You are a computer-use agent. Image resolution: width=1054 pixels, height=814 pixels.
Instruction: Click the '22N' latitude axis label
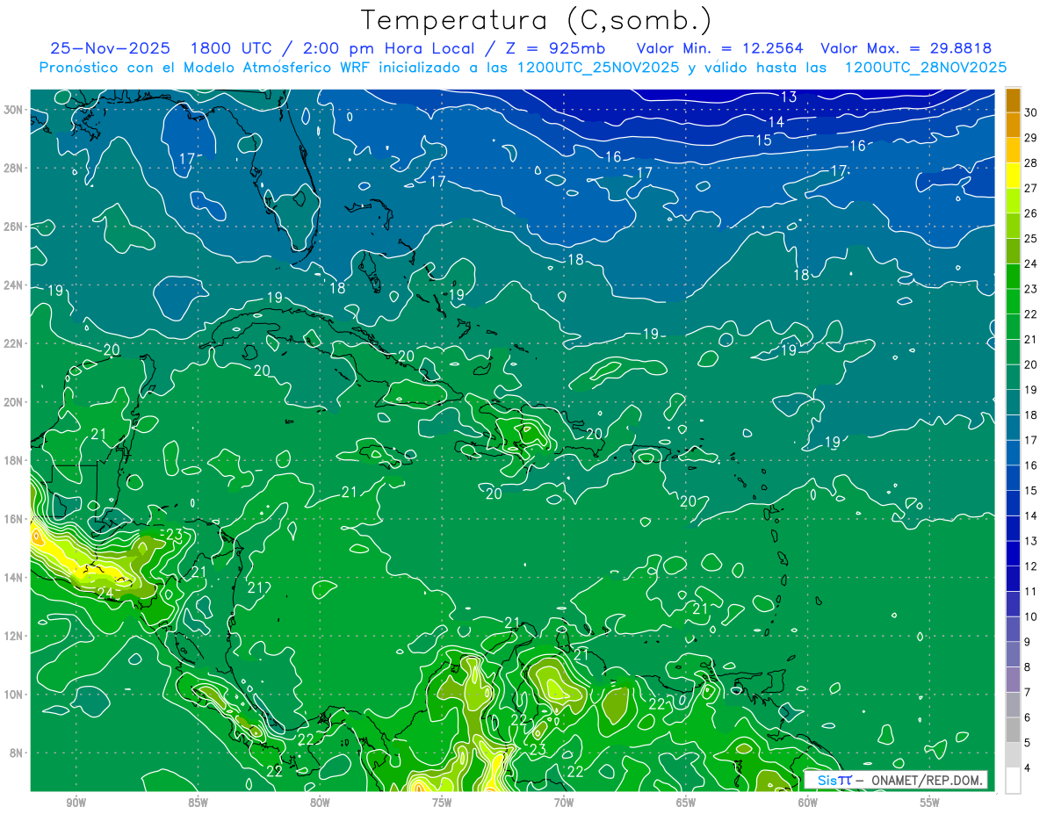[15, 343]
